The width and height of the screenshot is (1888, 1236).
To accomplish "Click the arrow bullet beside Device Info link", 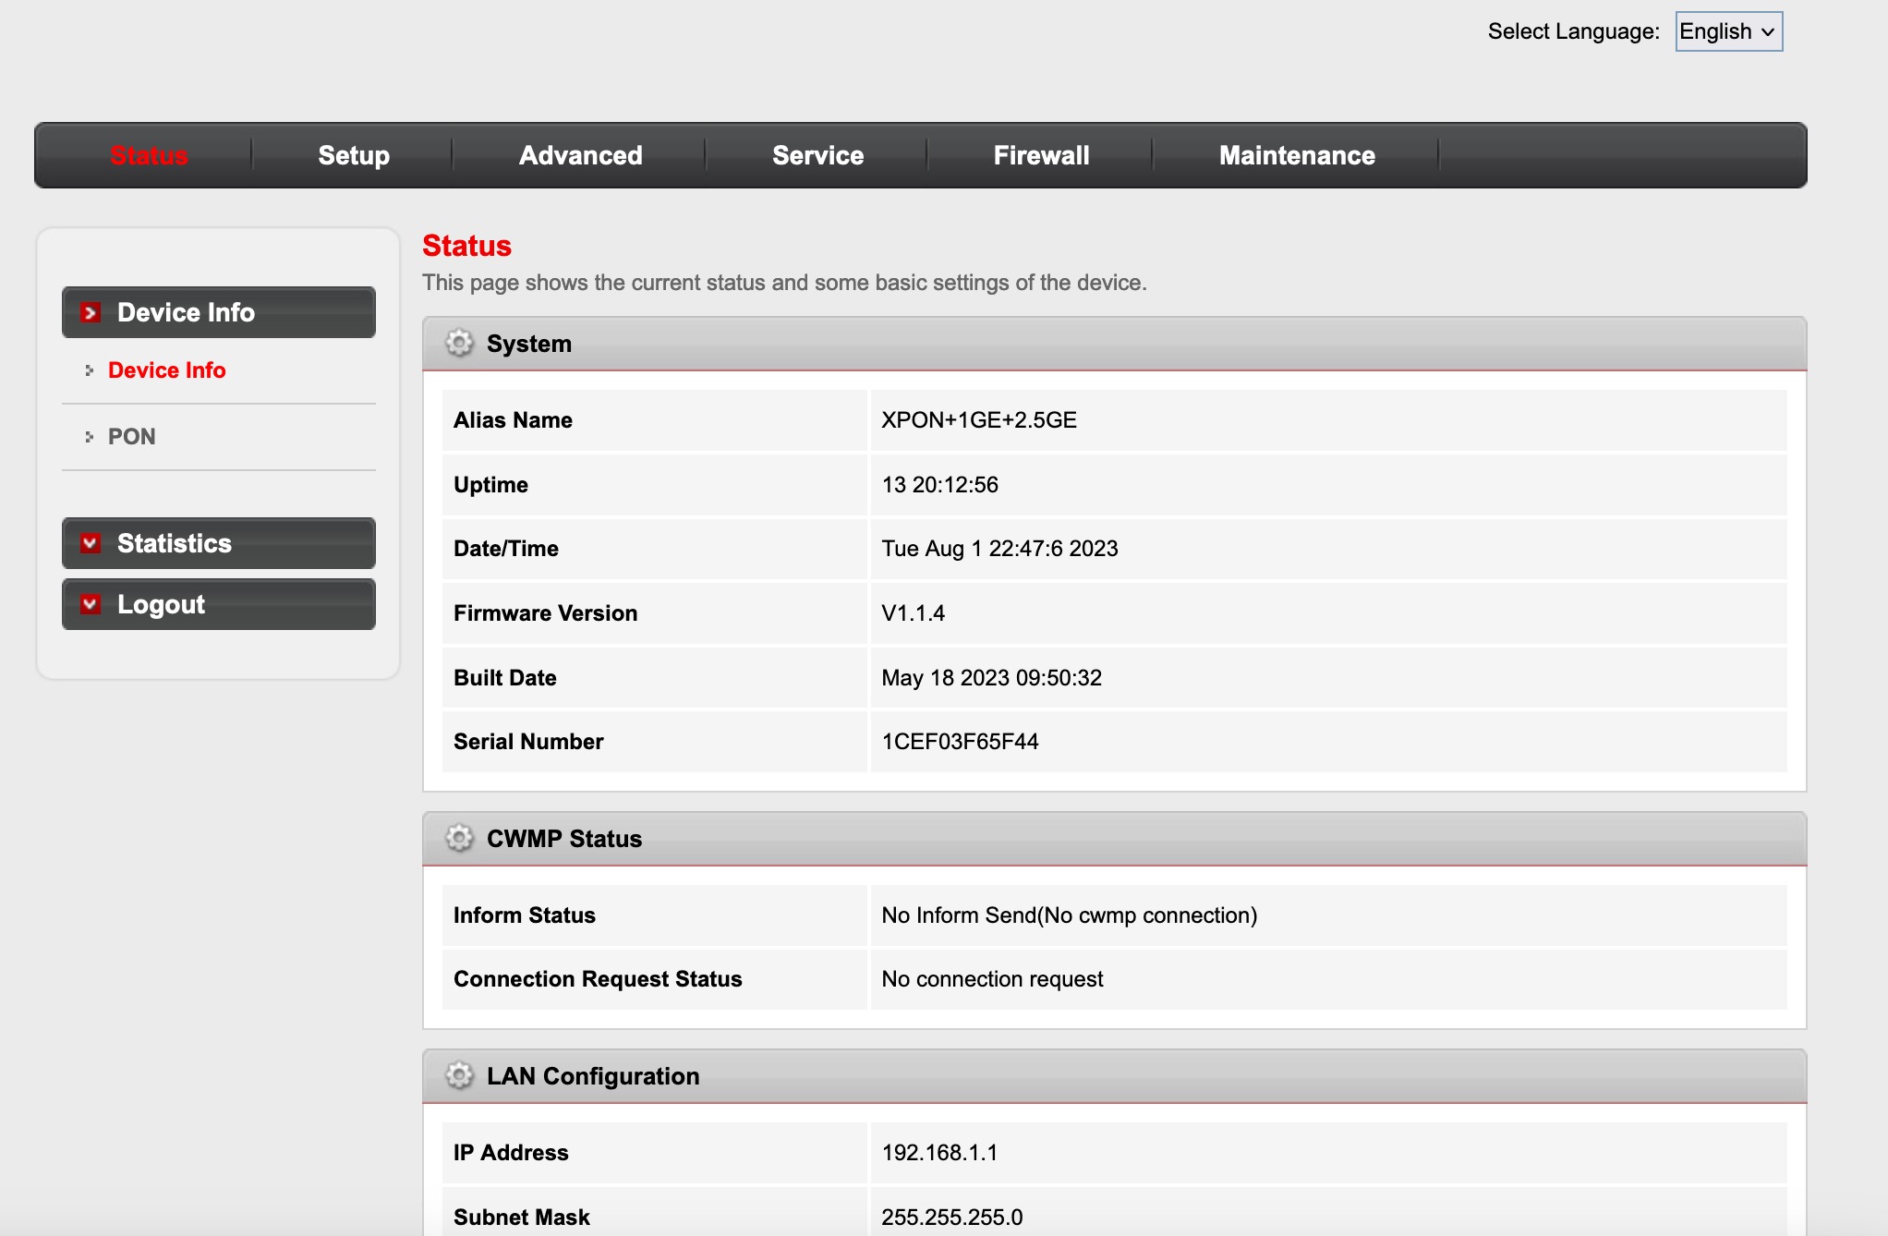I will click(90, 370).
